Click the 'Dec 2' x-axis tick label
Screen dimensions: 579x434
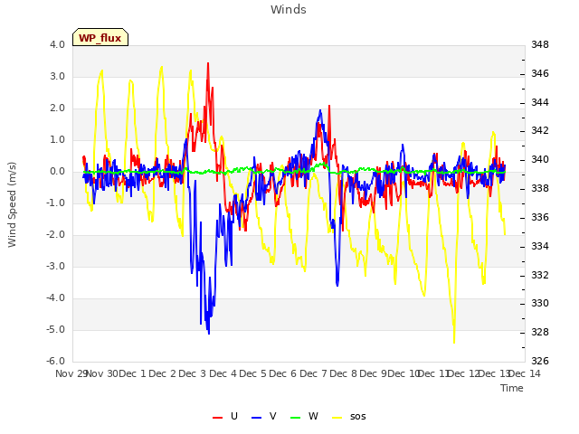coord(163,373)
